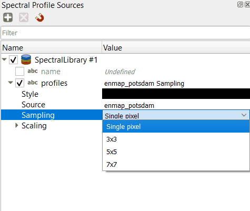The image size is (250, 211).
Task: Click the profiles row label
Action: [x=54, y=83]
